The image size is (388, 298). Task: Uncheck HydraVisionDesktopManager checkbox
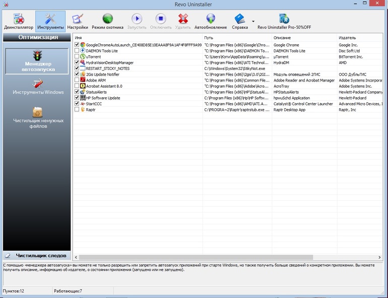click(x=77, y=62)
